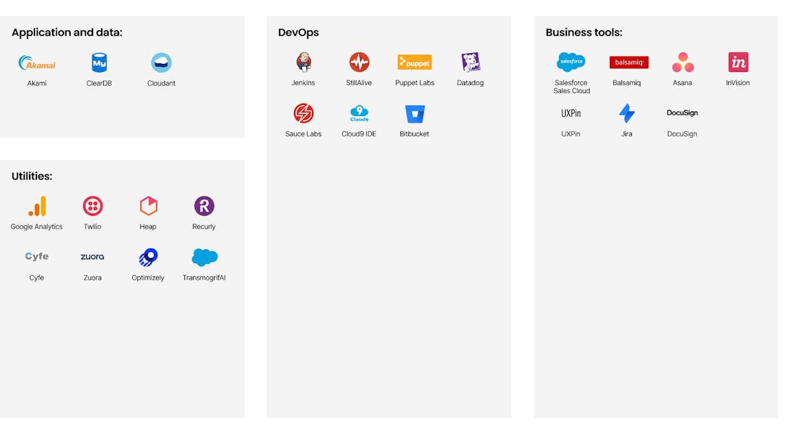Click the Jenkins butler icon
Image resolution: width=793 pixels, height=438 pixels.
pos(303,62)
